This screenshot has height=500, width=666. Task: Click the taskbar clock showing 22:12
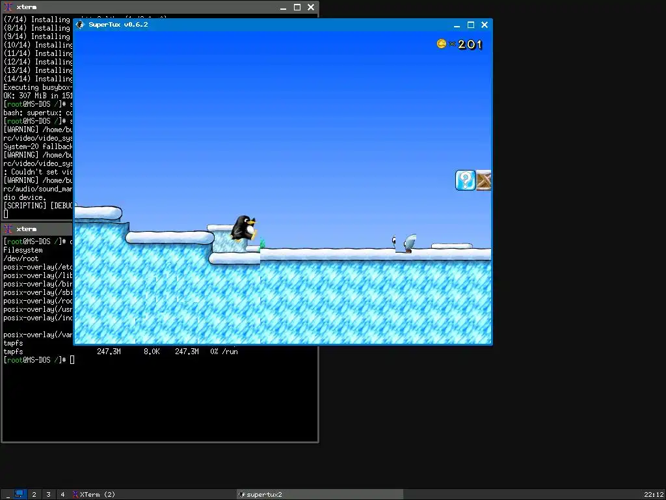652,495
